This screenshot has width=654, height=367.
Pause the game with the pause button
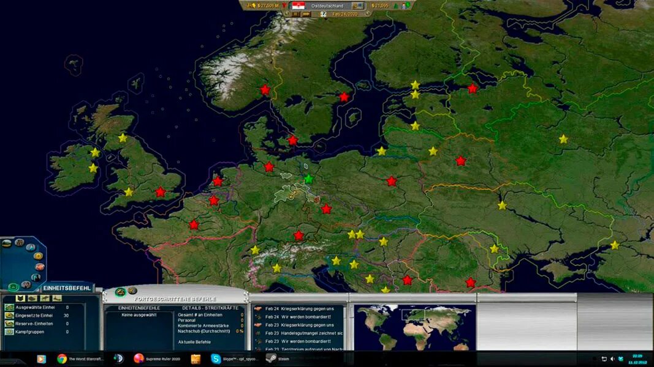coord(295,14)
